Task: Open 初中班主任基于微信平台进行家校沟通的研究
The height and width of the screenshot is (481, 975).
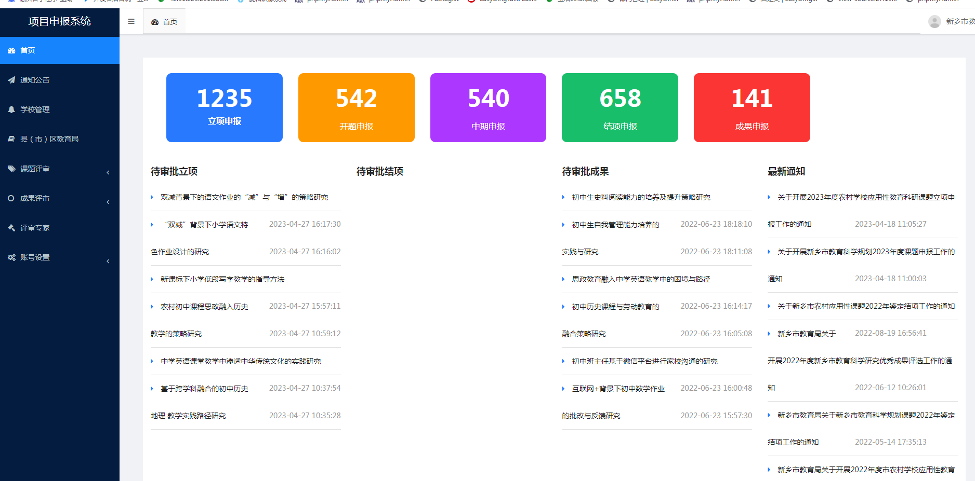Action: pyautogui.click(x=644, y=361)
